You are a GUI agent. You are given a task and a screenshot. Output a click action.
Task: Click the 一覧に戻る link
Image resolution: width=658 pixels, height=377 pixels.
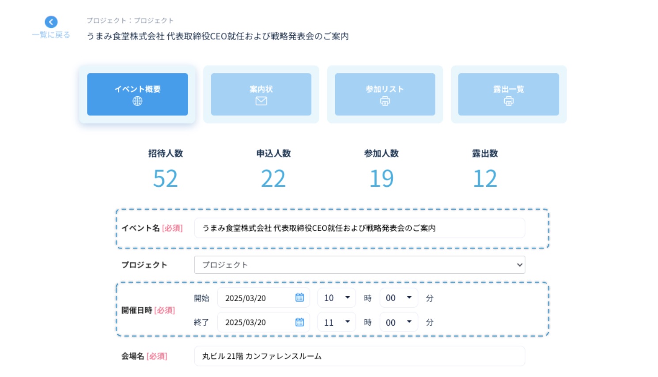click(x=51, y=35)
